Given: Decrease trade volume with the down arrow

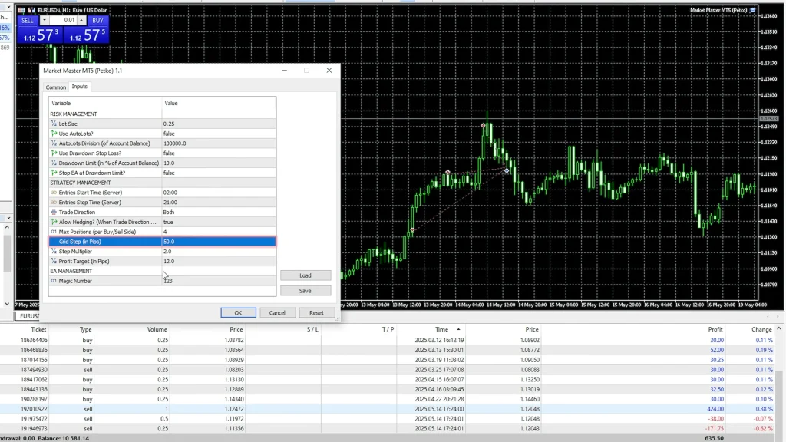Looking at the screenshot, I should pyautogui.click(x=45, y=21).
